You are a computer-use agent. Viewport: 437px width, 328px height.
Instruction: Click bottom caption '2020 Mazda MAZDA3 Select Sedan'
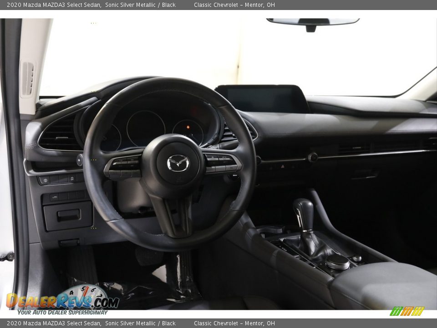tap(54, 323)
